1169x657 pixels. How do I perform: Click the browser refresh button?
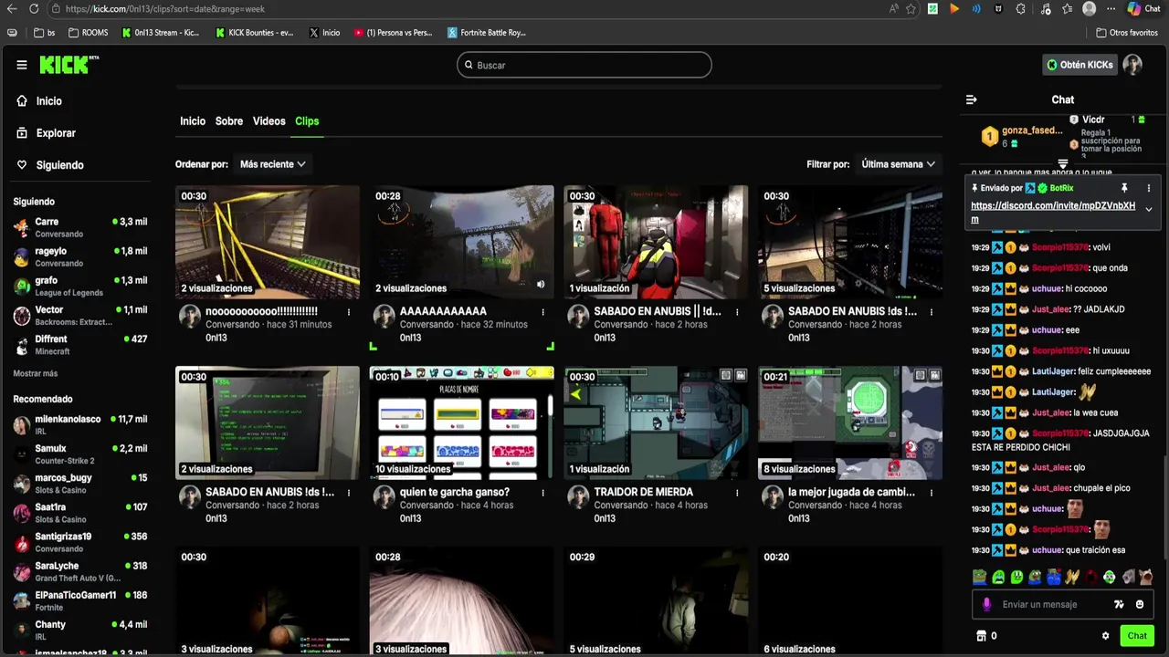[34, 8]
